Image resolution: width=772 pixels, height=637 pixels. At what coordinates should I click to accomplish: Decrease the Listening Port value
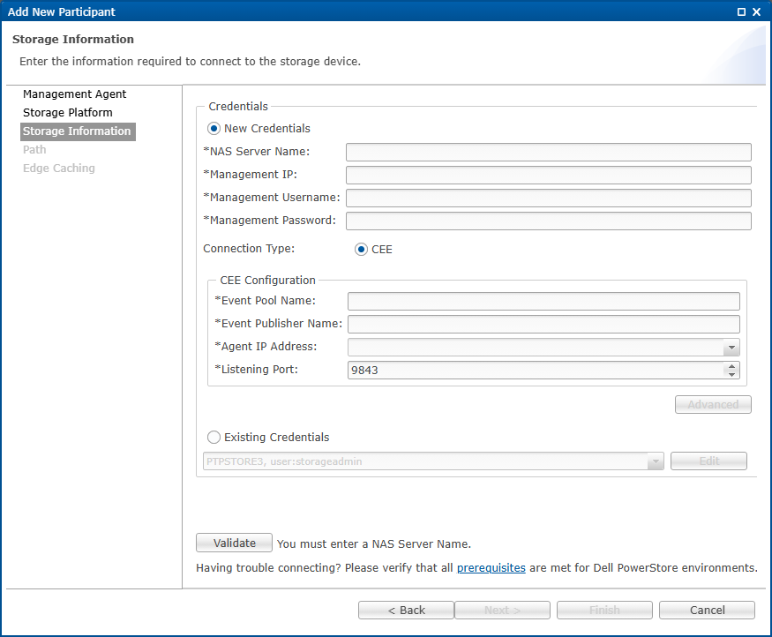(x=731, y=375)
